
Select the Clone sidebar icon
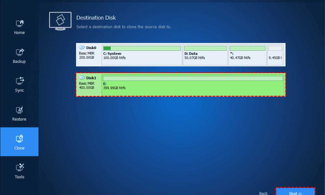(x=19, y=139)
